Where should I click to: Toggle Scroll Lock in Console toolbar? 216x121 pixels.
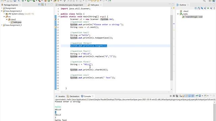[184, 96]
